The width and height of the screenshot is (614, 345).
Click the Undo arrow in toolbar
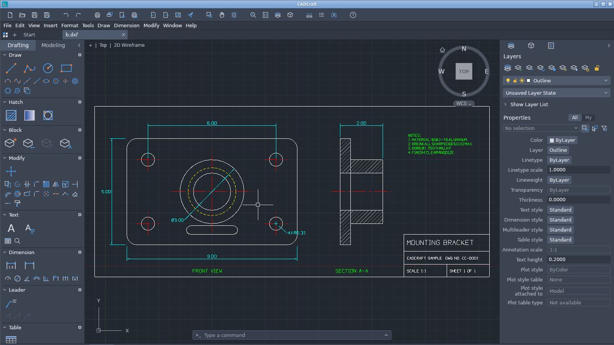coord(66,15)
